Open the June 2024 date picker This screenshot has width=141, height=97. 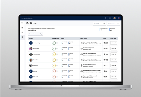click(99, 24)
